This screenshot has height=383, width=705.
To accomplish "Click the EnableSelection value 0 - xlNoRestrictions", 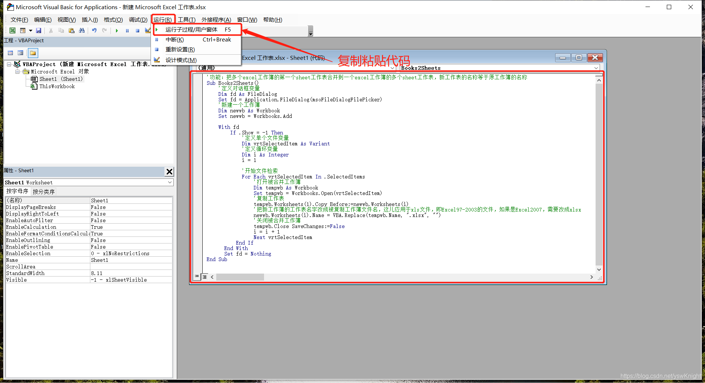I will click(131, 253).
